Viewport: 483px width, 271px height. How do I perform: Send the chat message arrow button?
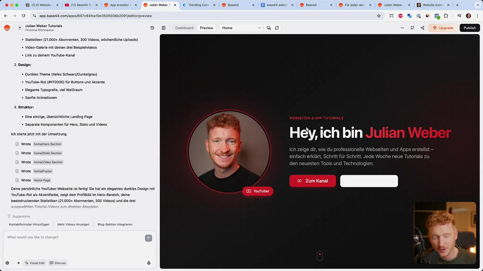click(148, 238)
